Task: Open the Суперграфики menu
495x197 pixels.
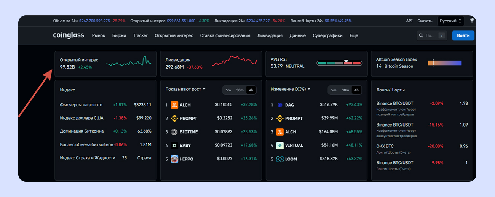Action: tap(327, 35)
